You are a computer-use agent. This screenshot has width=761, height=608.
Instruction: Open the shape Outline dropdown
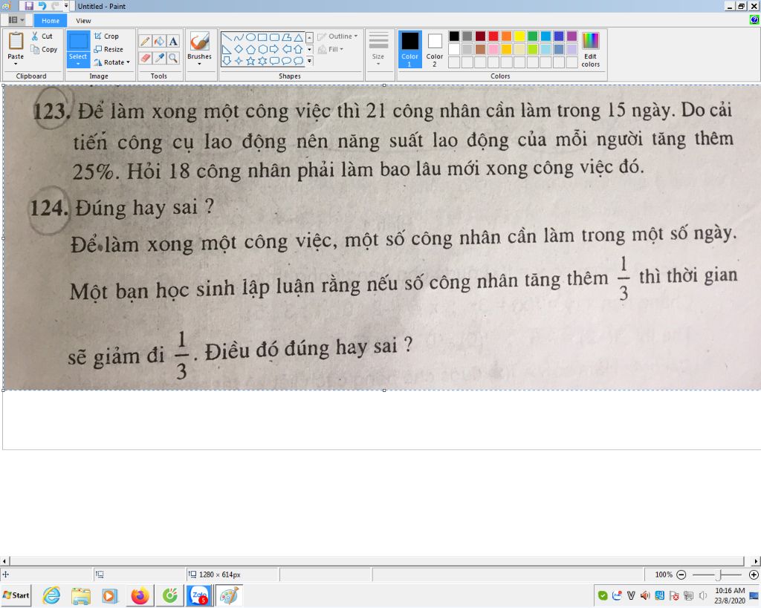(x=337, y=36)
